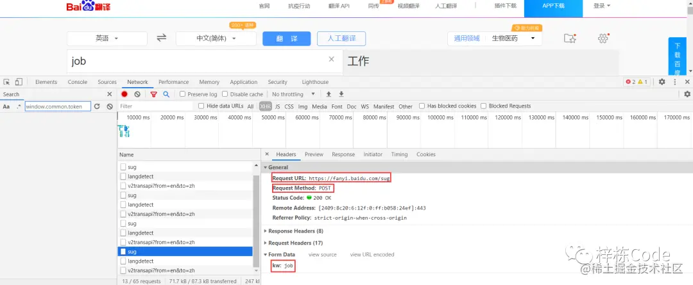
Task: Open DevTools three-dot more menu
Action: (x=675, y=82)
